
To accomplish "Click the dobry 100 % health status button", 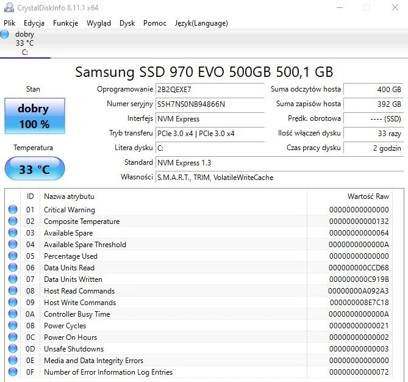I will pyautogui.click(x=34, y=116).
